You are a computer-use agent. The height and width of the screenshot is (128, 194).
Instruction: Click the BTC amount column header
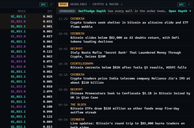click(x=50, y=11)
